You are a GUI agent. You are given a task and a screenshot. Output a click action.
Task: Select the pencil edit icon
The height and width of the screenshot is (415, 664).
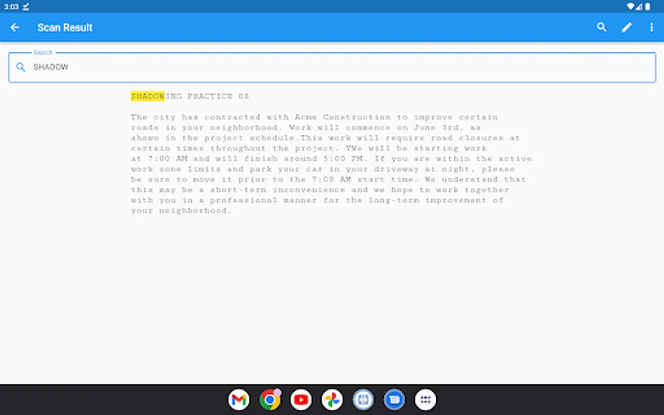tap(627, 27)
